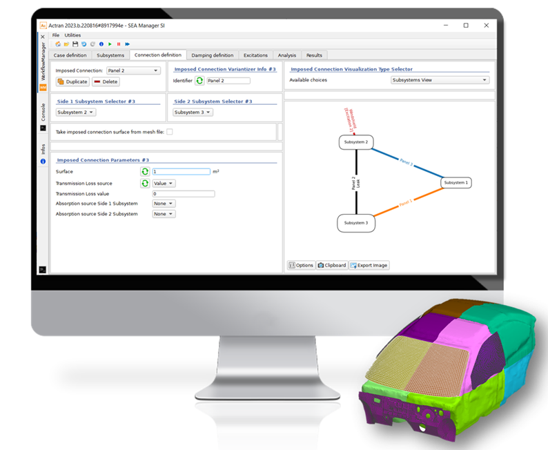Click the Surface green refresh icon

coord(145,172)
